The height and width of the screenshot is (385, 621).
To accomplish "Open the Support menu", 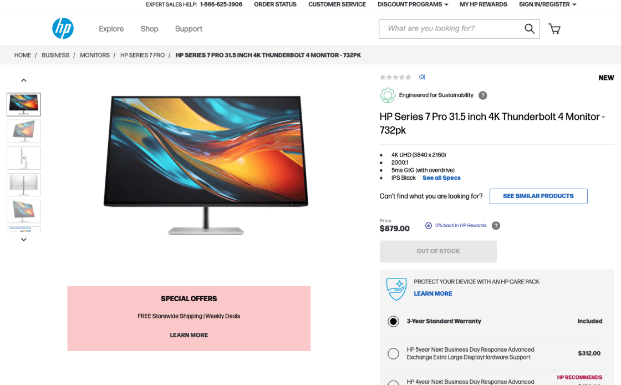I will 189,29.
